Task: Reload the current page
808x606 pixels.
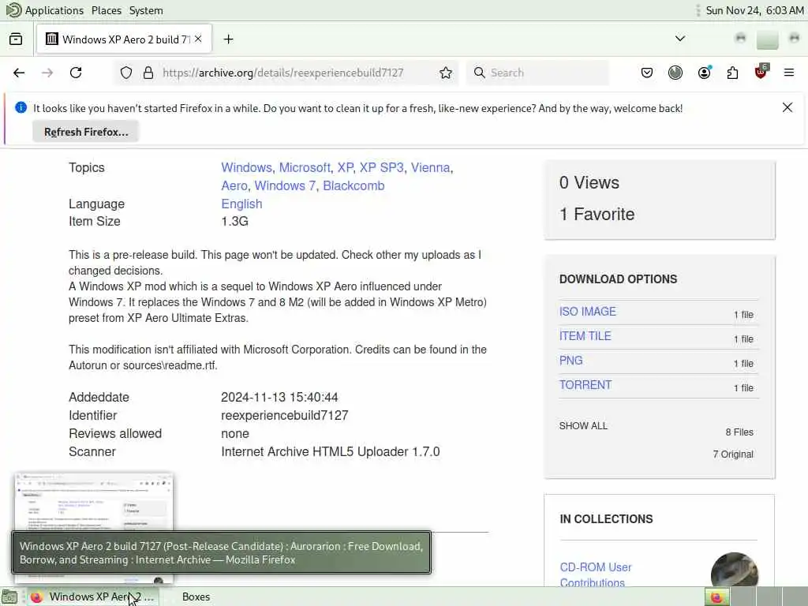Action: click(x=76, y=73)
